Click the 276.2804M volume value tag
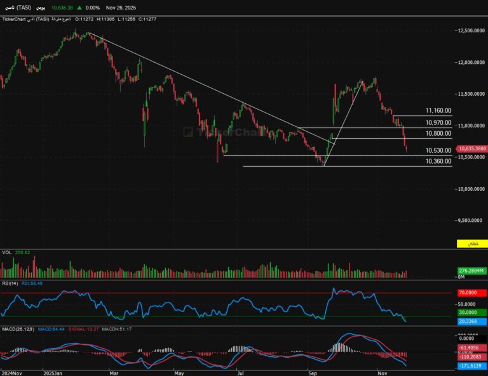The image size is (488, 376). pos(472,271)
